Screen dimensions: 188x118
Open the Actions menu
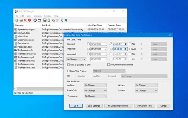(x=48, y=16)
